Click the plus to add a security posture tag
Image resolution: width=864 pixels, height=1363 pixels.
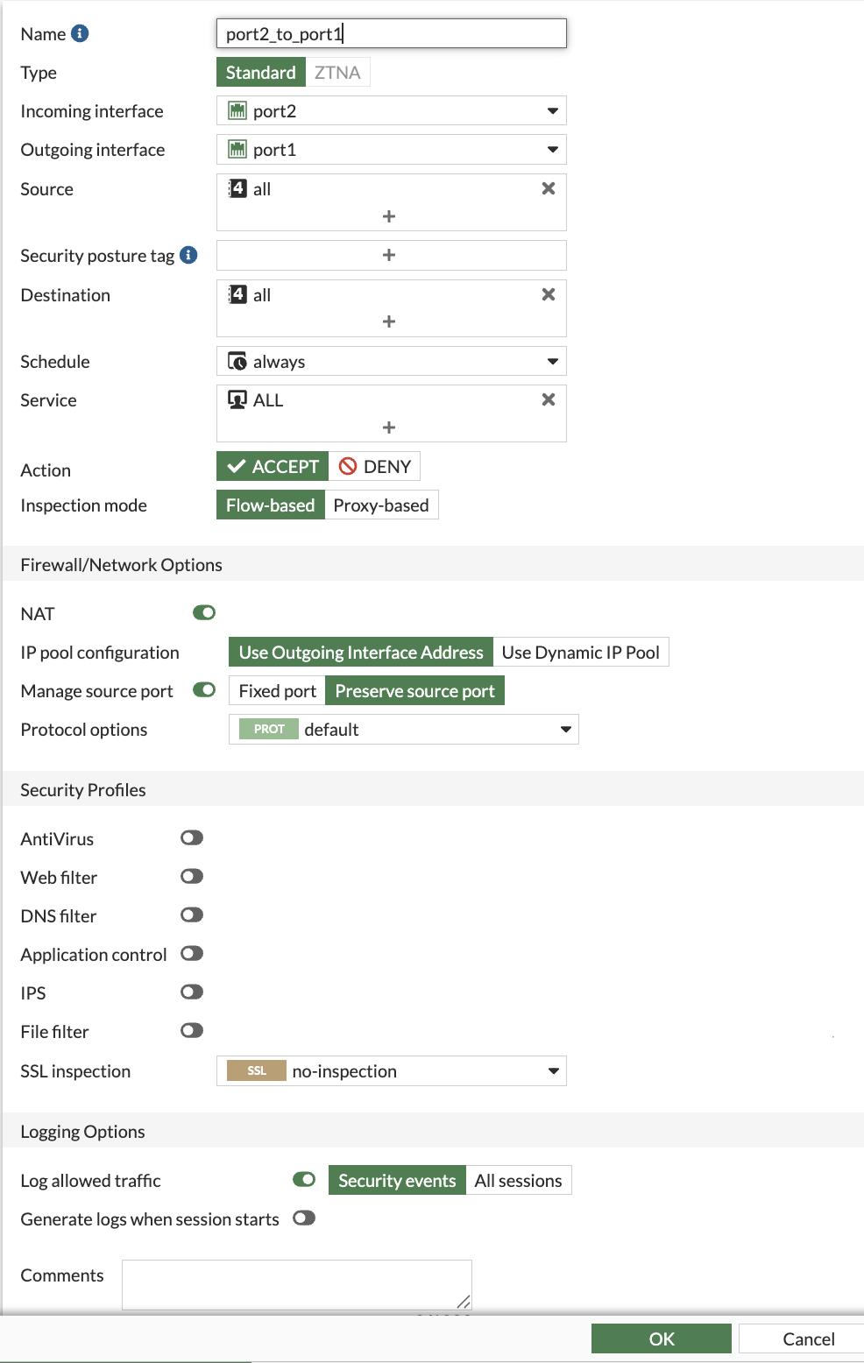tap(389, 255)
